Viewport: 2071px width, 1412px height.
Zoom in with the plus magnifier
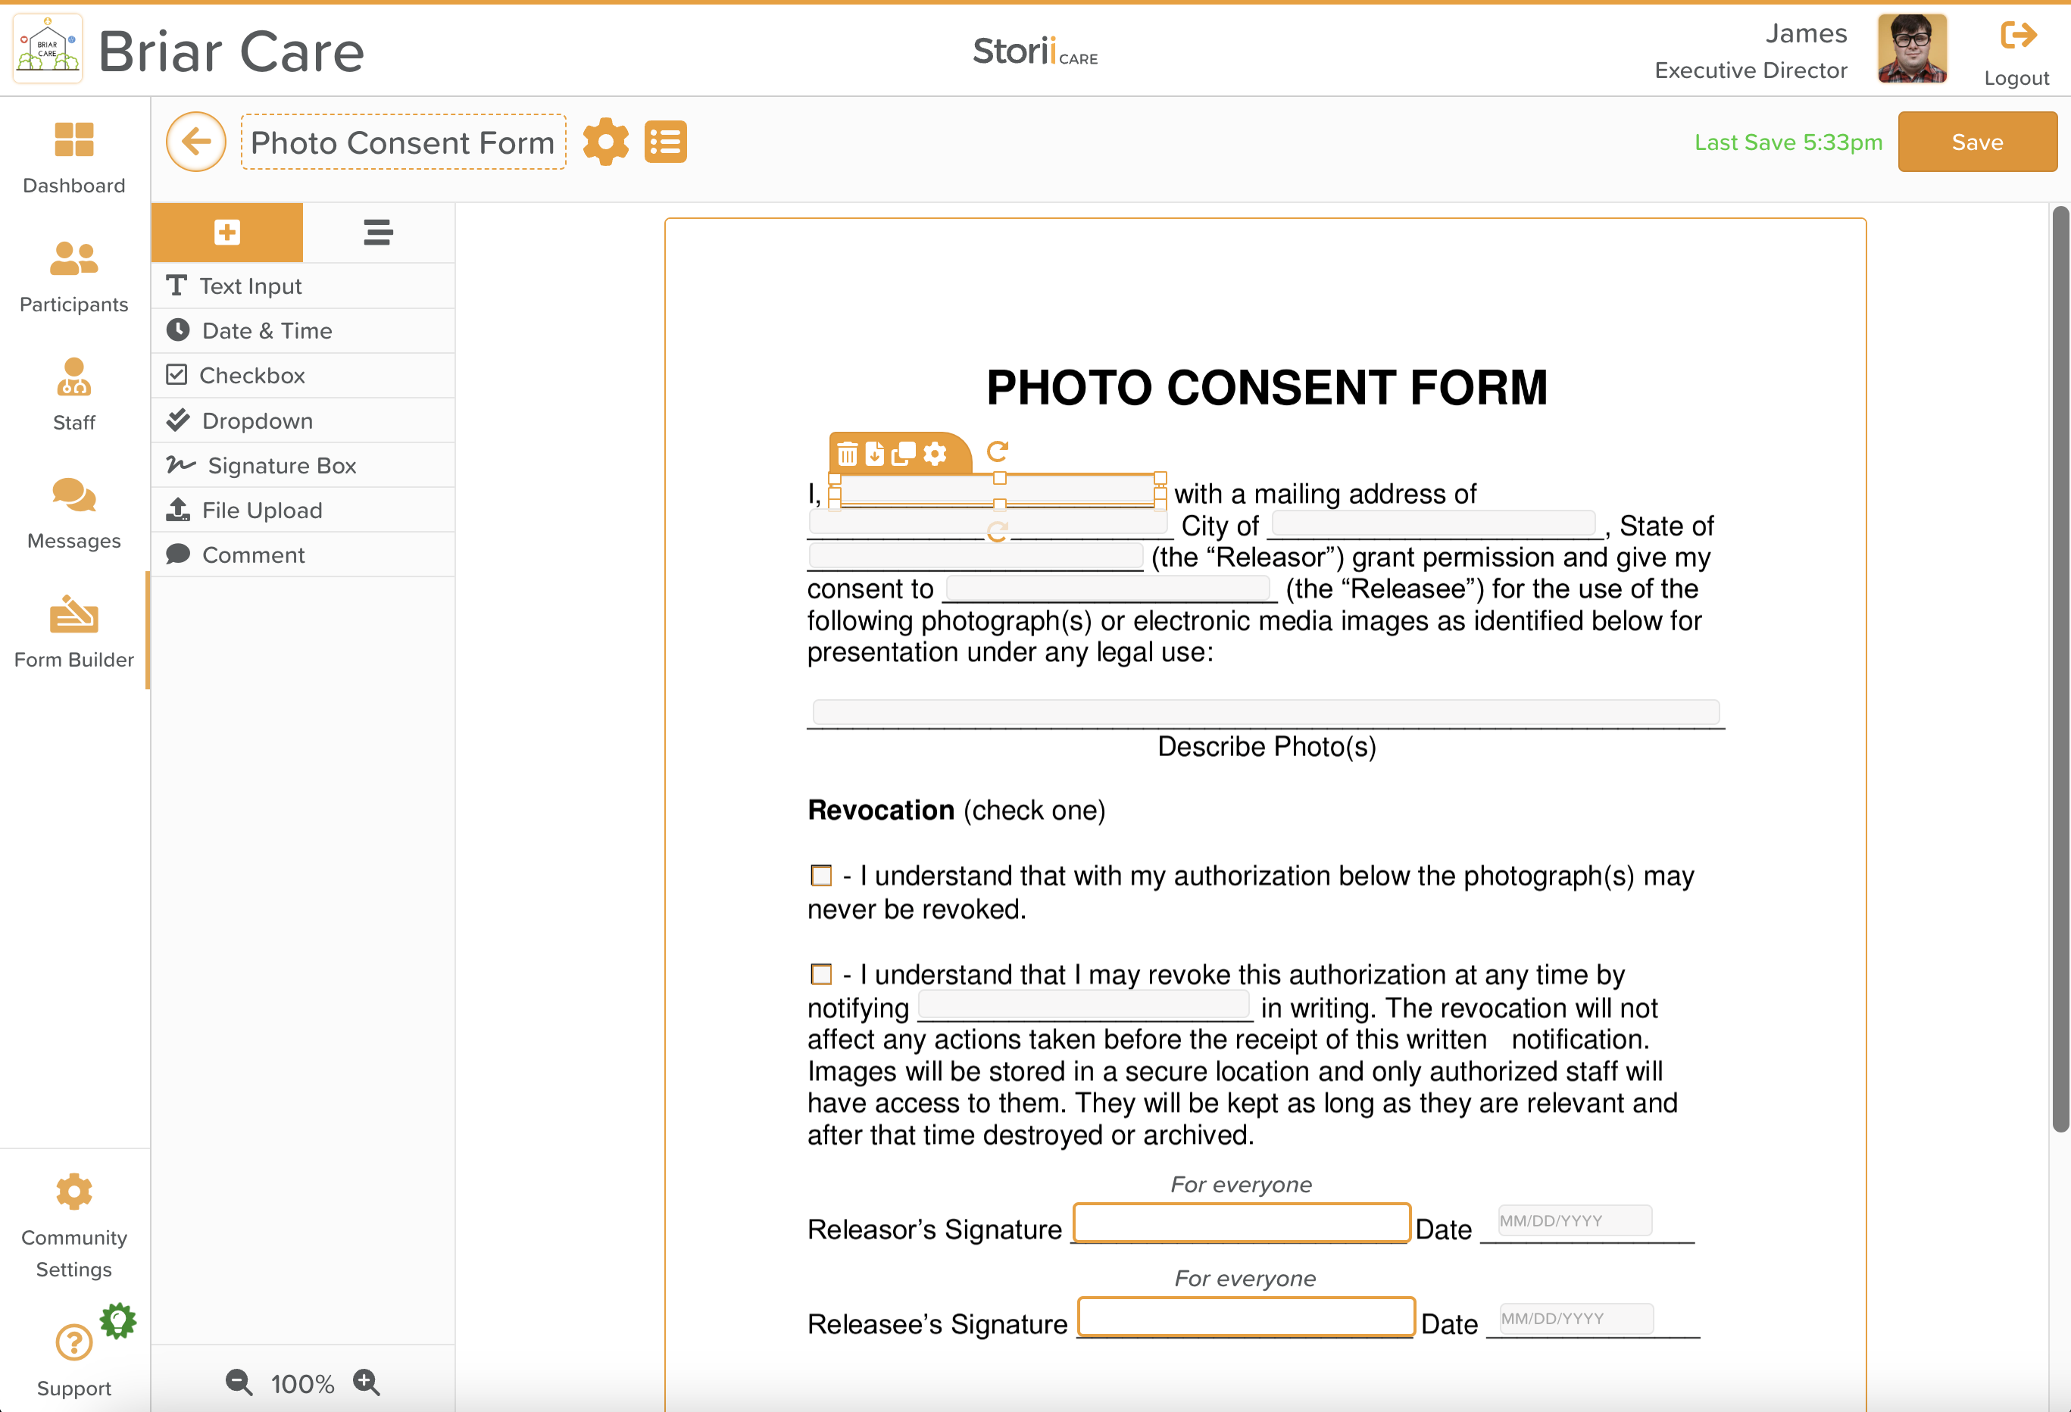click(x=367, y=1382)
